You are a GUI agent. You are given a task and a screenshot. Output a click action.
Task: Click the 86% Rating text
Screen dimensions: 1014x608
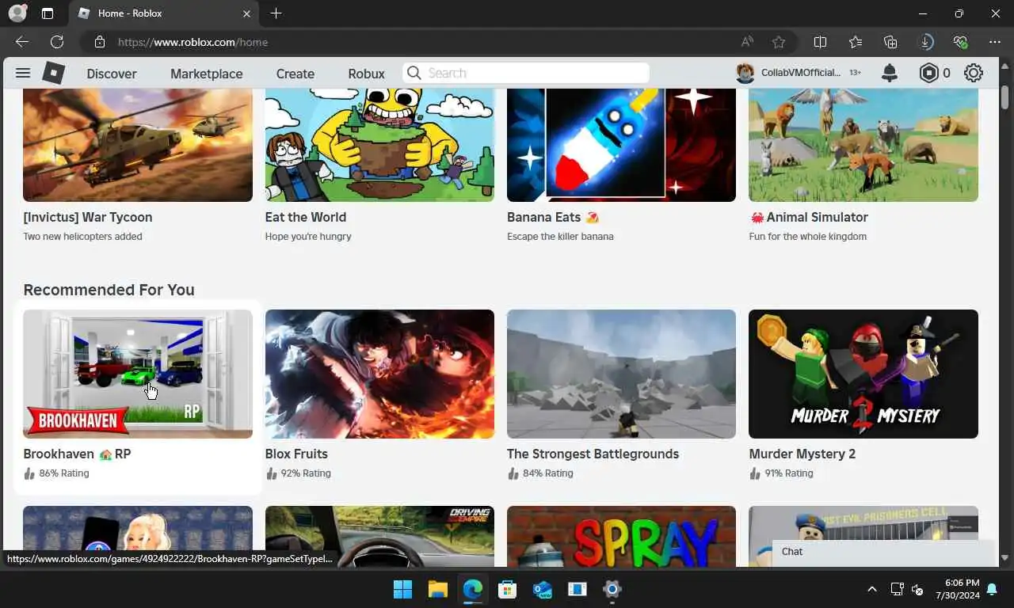coord(63,473)
